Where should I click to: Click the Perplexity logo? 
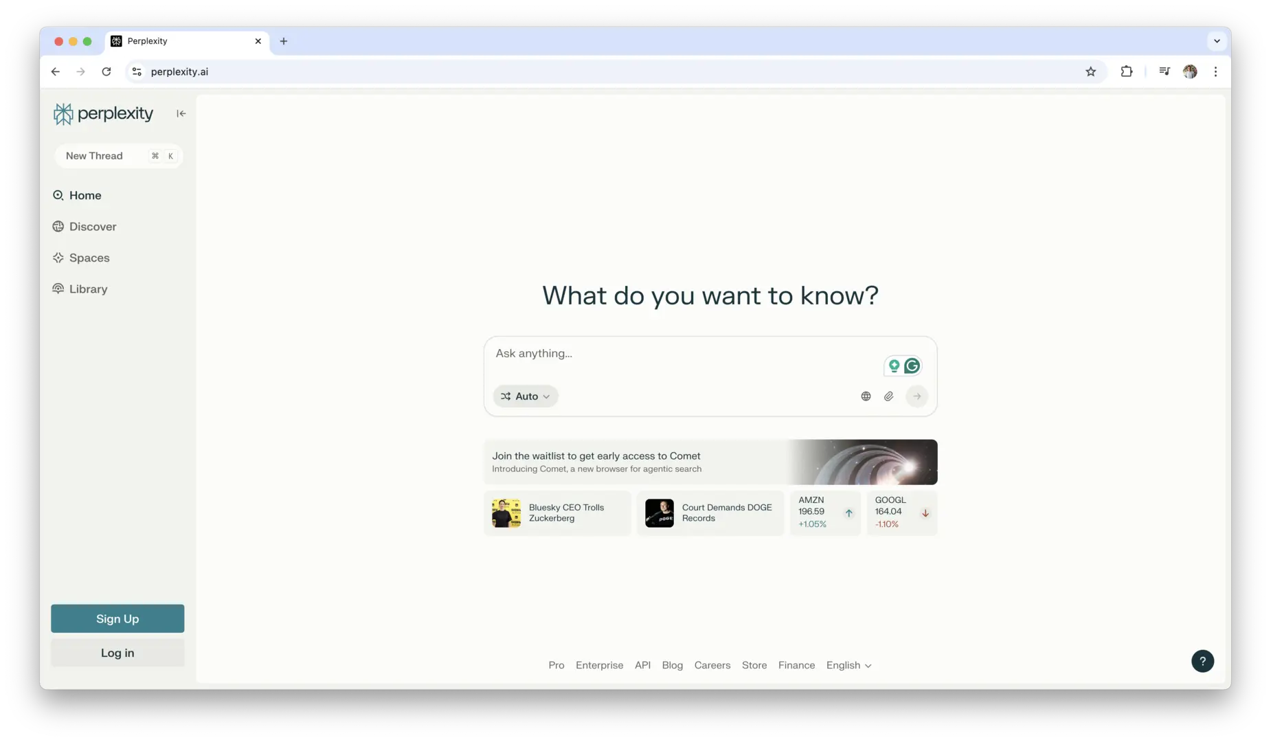pyautogui.click(x=104, y=113)
